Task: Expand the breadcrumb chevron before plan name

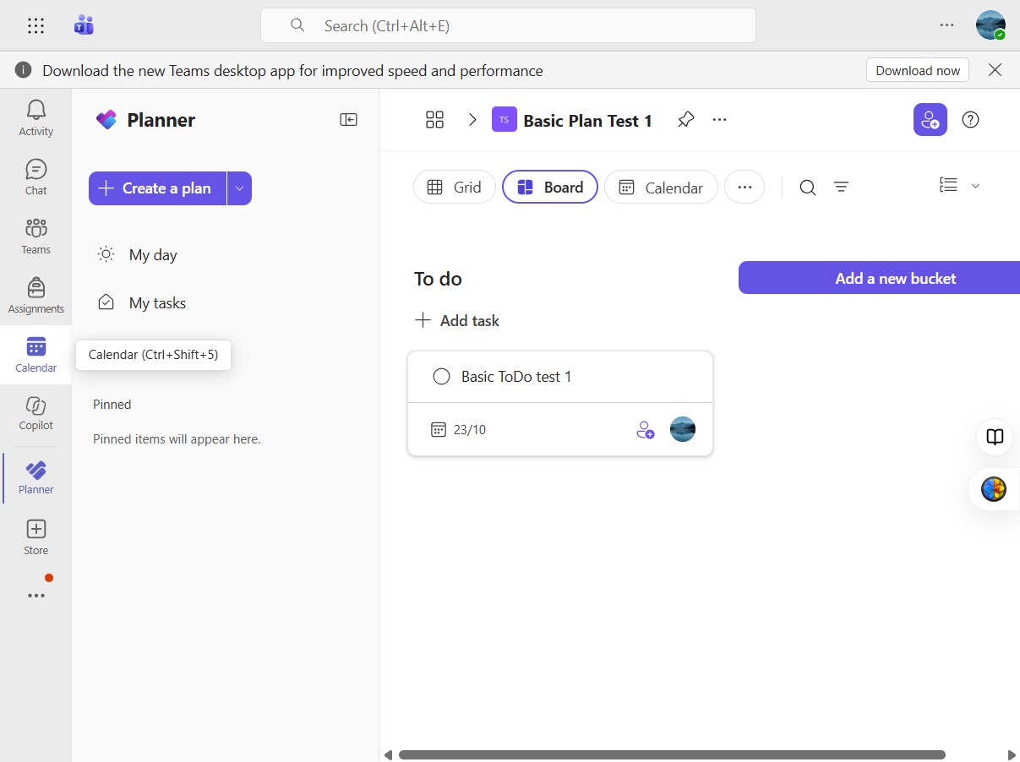Action: (472, 120)
